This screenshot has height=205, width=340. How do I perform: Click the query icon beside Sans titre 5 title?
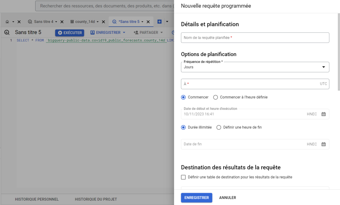[7, 33]
